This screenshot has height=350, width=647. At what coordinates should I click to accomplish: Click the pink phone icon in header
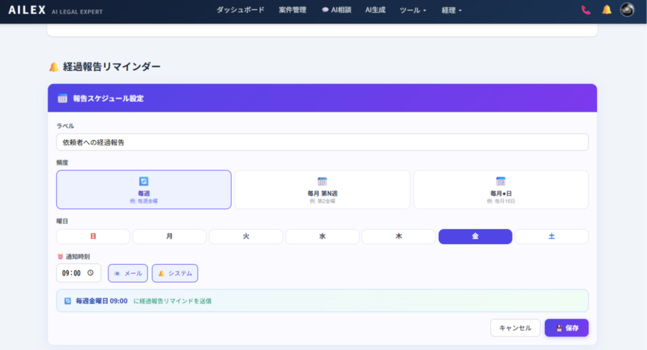pyautogui.click(x=586, y=10)
